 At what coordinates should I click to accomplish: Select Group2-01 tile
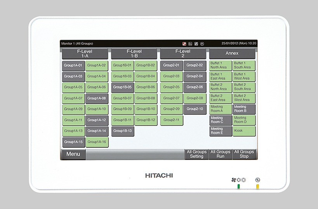click(171, 66)
